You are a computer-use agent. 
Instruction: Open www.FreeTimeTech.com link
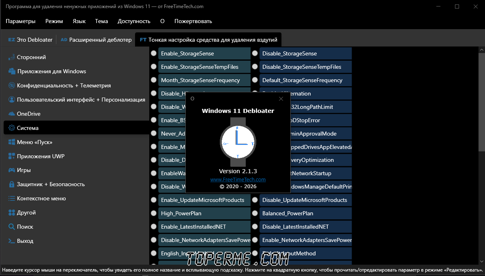238,179
